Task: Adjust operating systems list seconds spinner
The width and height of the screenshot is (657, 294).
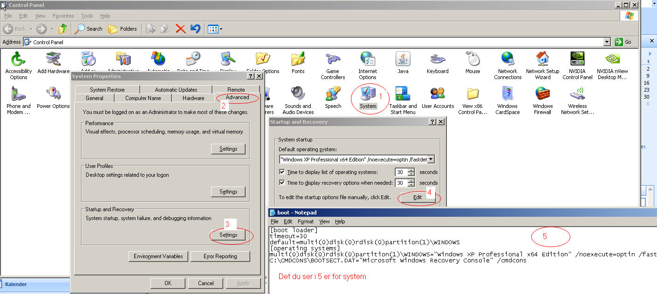Action: click(411, 172)
